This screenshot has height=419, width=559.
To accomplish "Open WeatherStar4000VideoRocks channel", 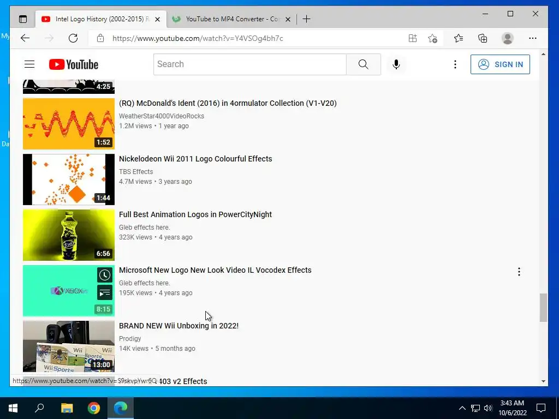I will (x=162, y=116).
